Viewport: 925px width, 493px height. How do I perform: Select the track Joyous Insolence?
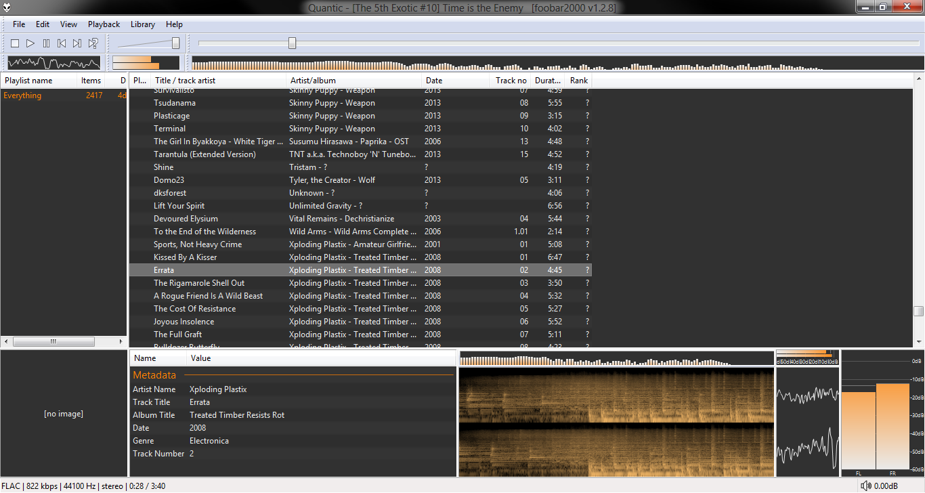pyautogui.click(x=360, y=322)
